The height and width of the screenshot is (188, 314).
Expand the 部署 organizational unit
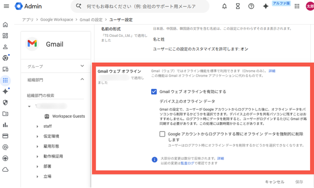coord(37,166)
